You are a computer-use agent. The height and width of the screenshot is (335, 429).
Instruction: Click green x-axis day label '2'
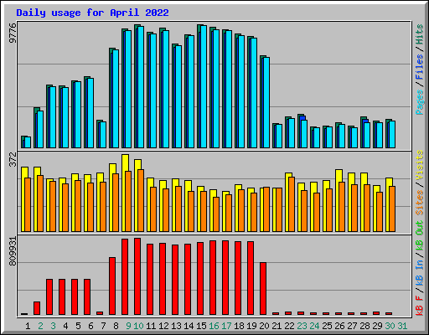(x=40, y=326)
